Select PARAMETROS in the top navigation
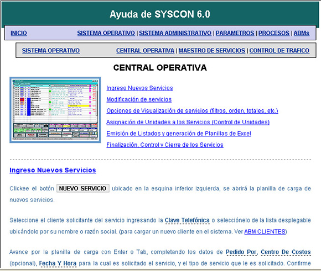This screenshot has height=271, width=321. (x=235, y=33)
